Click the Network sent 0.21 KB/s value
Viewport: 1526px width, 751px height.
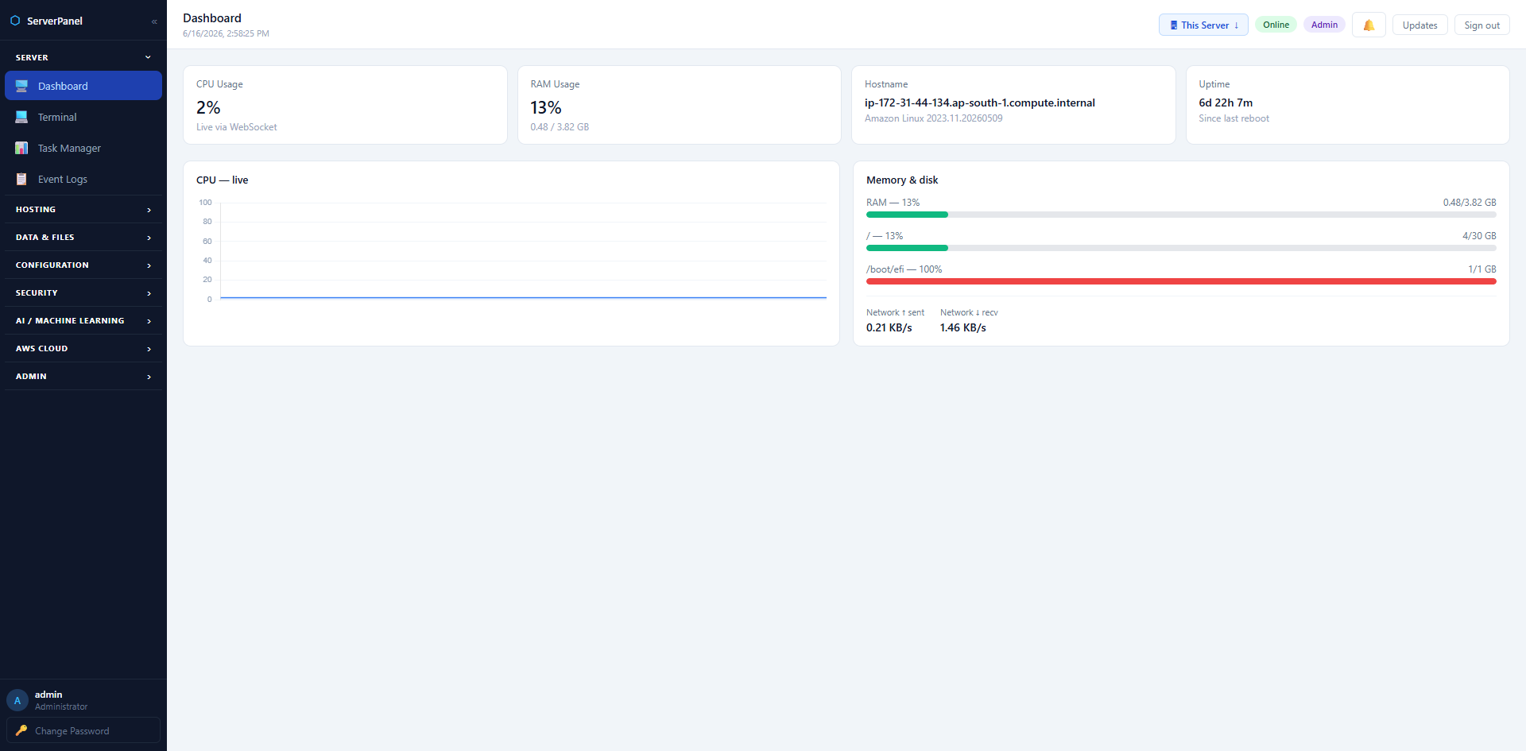point(889,327)
